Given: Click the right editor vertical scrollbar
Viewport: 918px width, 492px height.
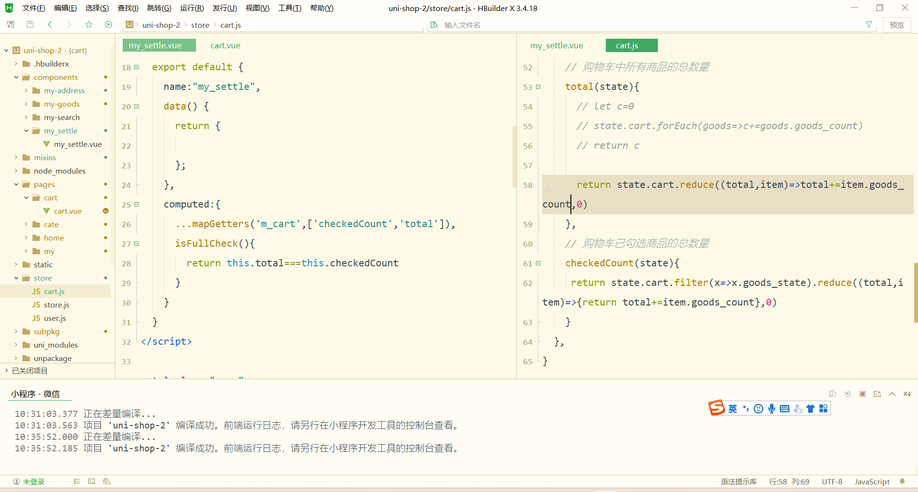Looking at the screenshot, I should tap(916, 292).
